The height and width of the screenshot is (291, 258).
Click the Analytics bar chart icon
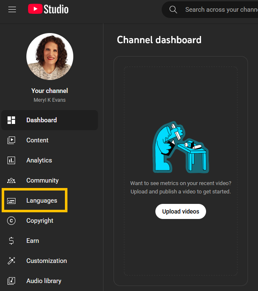11,160
